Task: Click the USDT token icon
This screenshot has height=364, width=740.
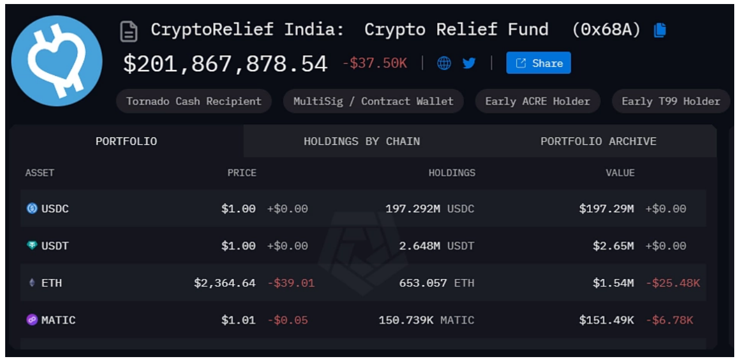Action: point(32,246)
